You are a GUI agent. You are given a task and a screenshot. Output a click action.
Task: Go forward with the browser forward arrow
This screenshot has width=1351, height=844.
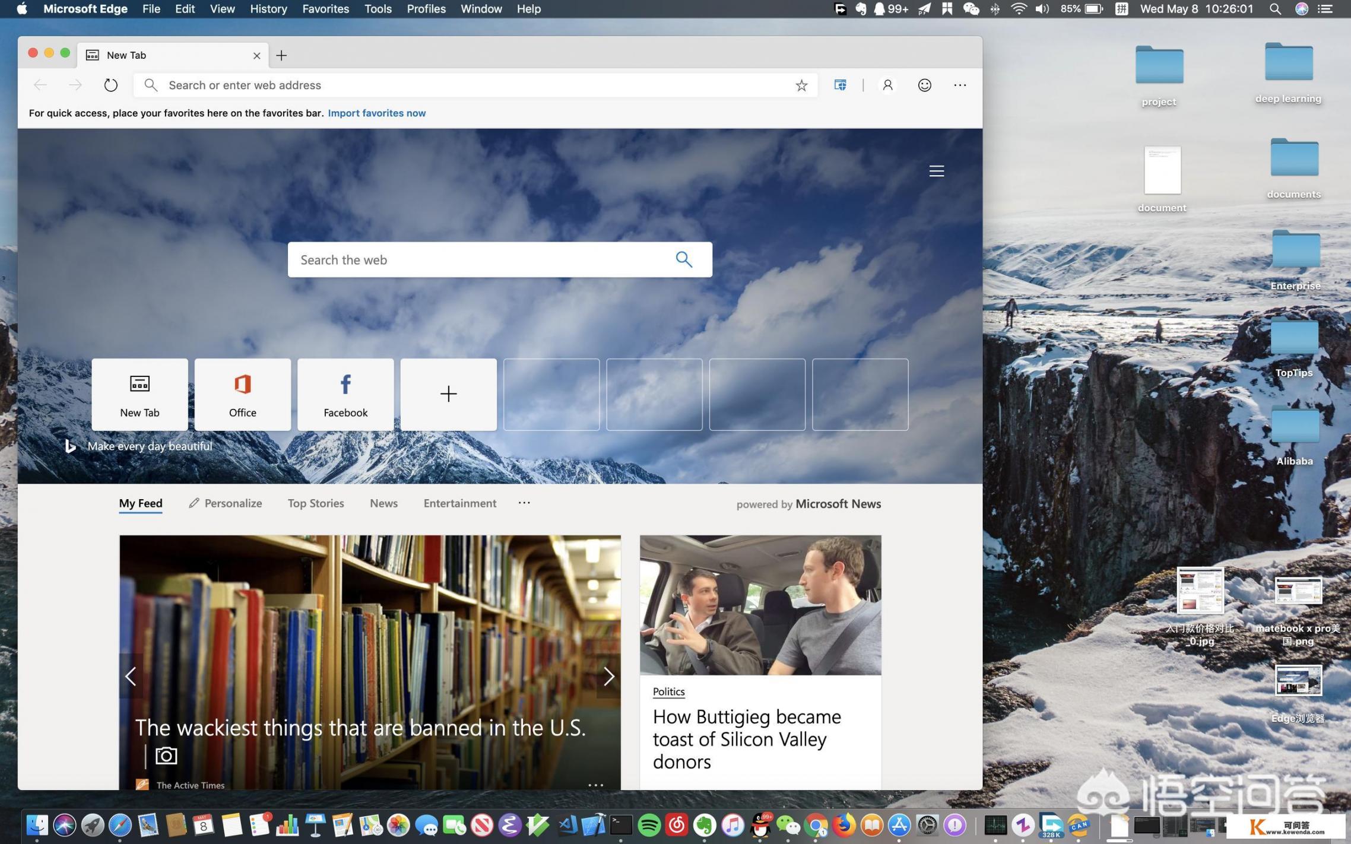tap(75, 85)
